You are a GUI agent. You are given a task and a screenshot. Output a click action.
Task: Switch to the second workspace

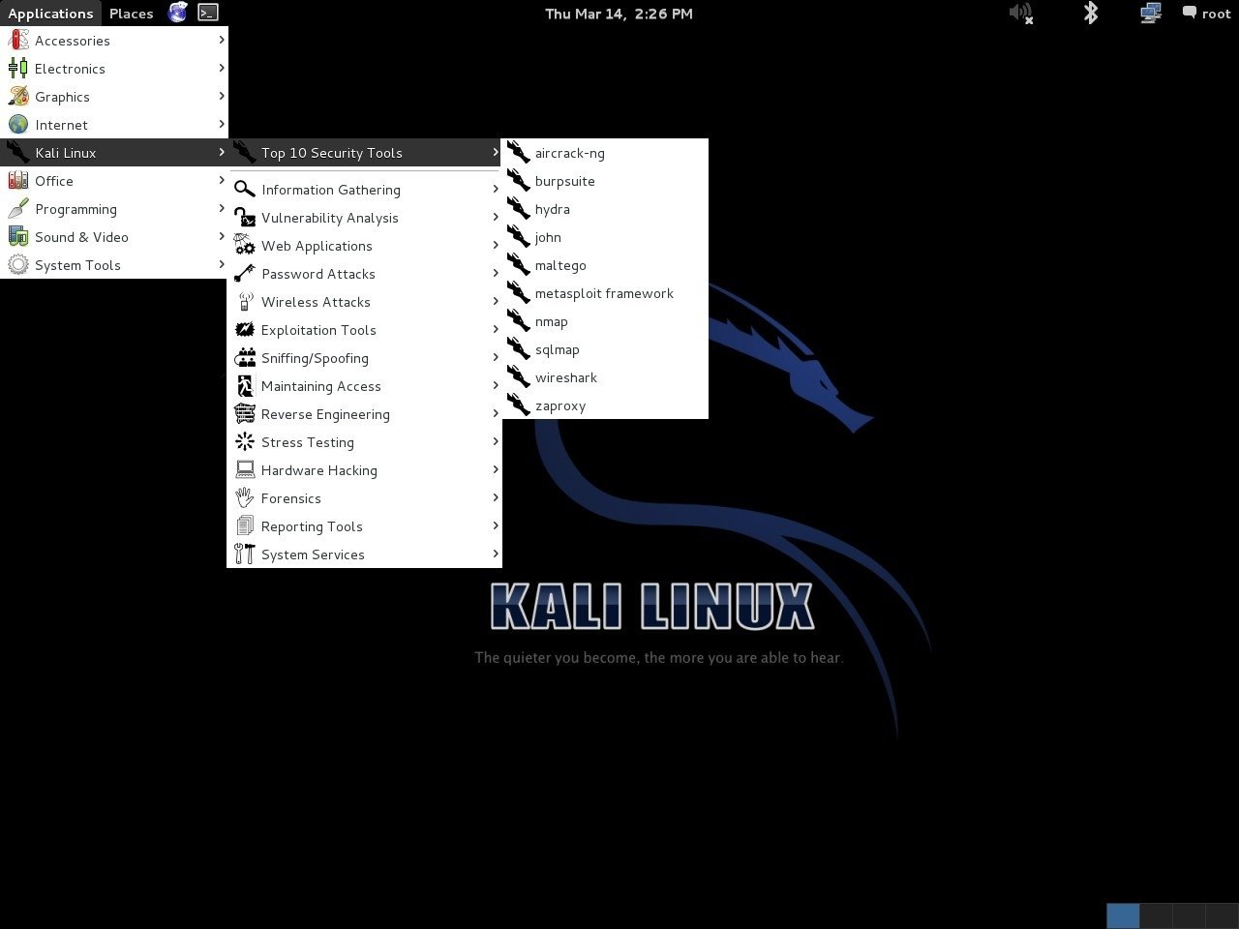[x=1156, y=915]
